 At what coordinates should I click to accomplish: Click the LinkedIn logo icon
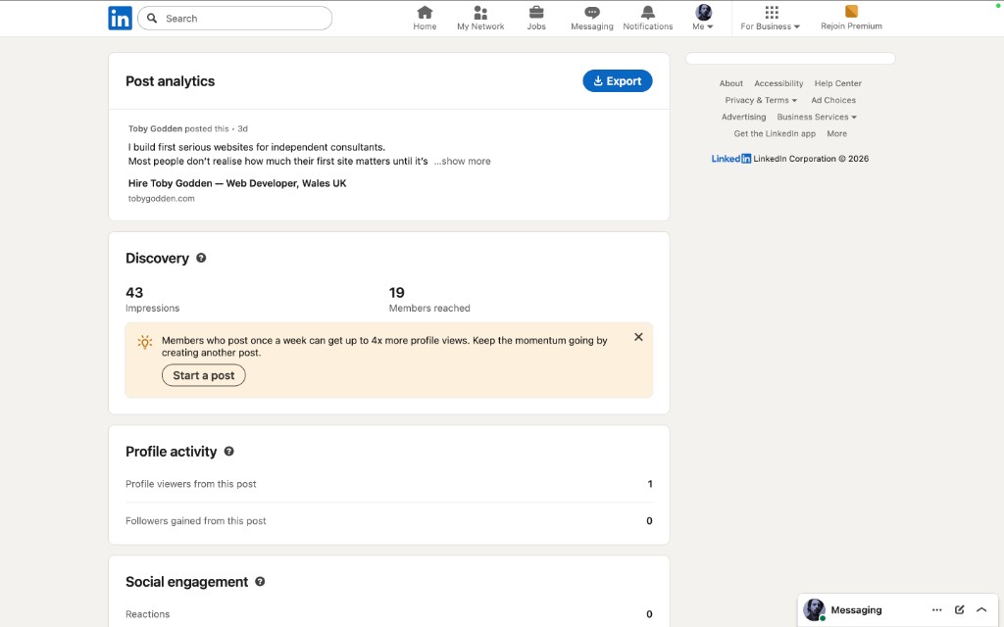point(120,18)
